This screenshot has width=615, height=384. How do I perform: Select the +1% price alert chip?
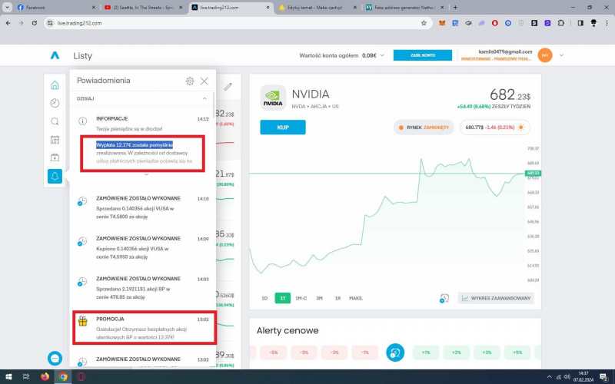tap(424, 352)
